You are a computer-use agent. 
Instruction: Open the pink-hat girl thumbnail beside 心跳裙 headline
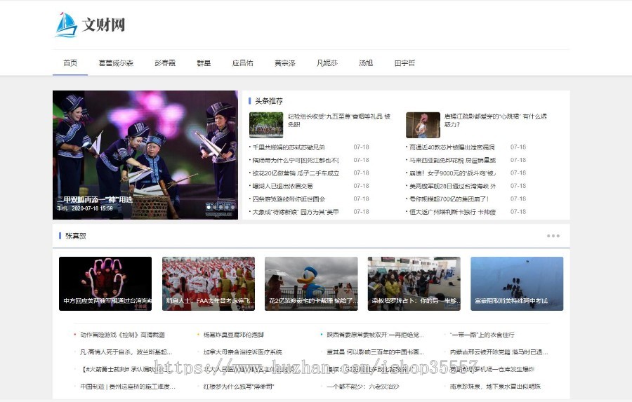pyautogui.click(x=423, y=125)
